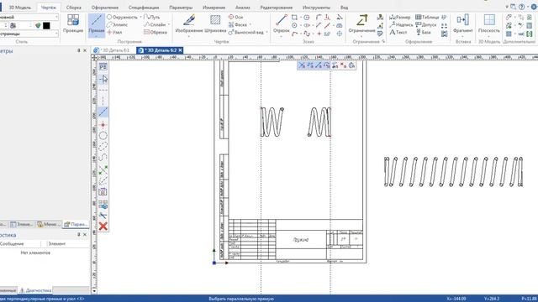Expand the Сплайн dropdown arrow

(x=169, y=24)
